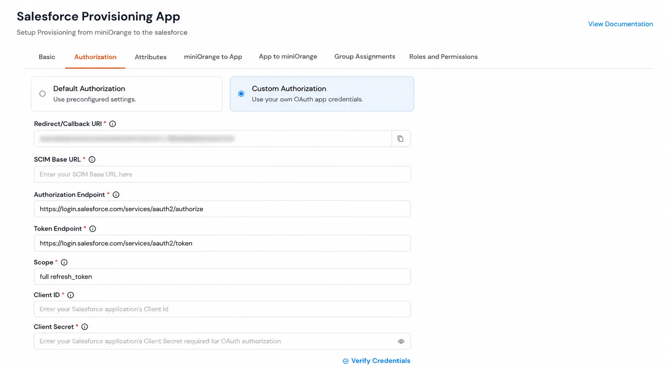Open Token Endpoint info icon
The image size is (666, 369).
93,229
